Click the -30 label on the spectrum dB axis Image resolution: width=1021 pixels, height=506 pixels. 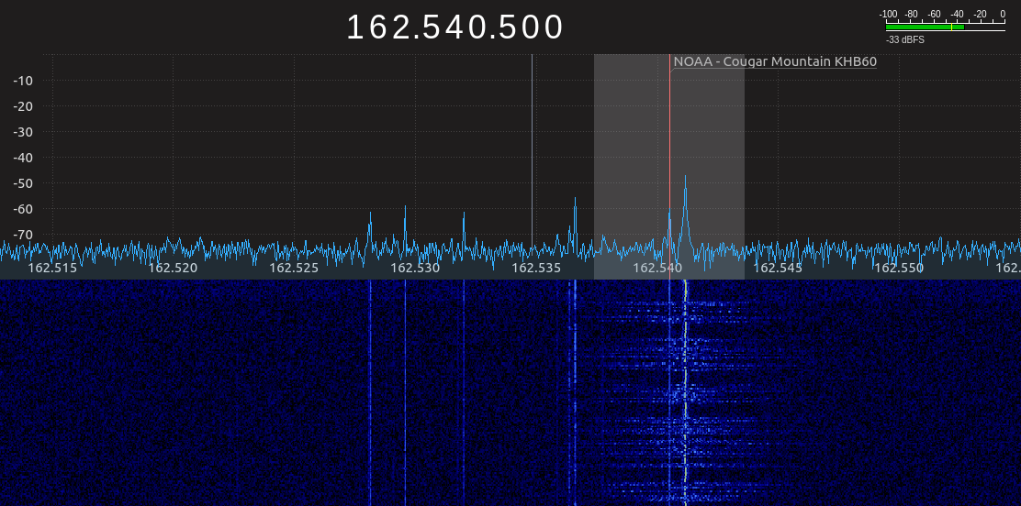[x=24, y=132]
